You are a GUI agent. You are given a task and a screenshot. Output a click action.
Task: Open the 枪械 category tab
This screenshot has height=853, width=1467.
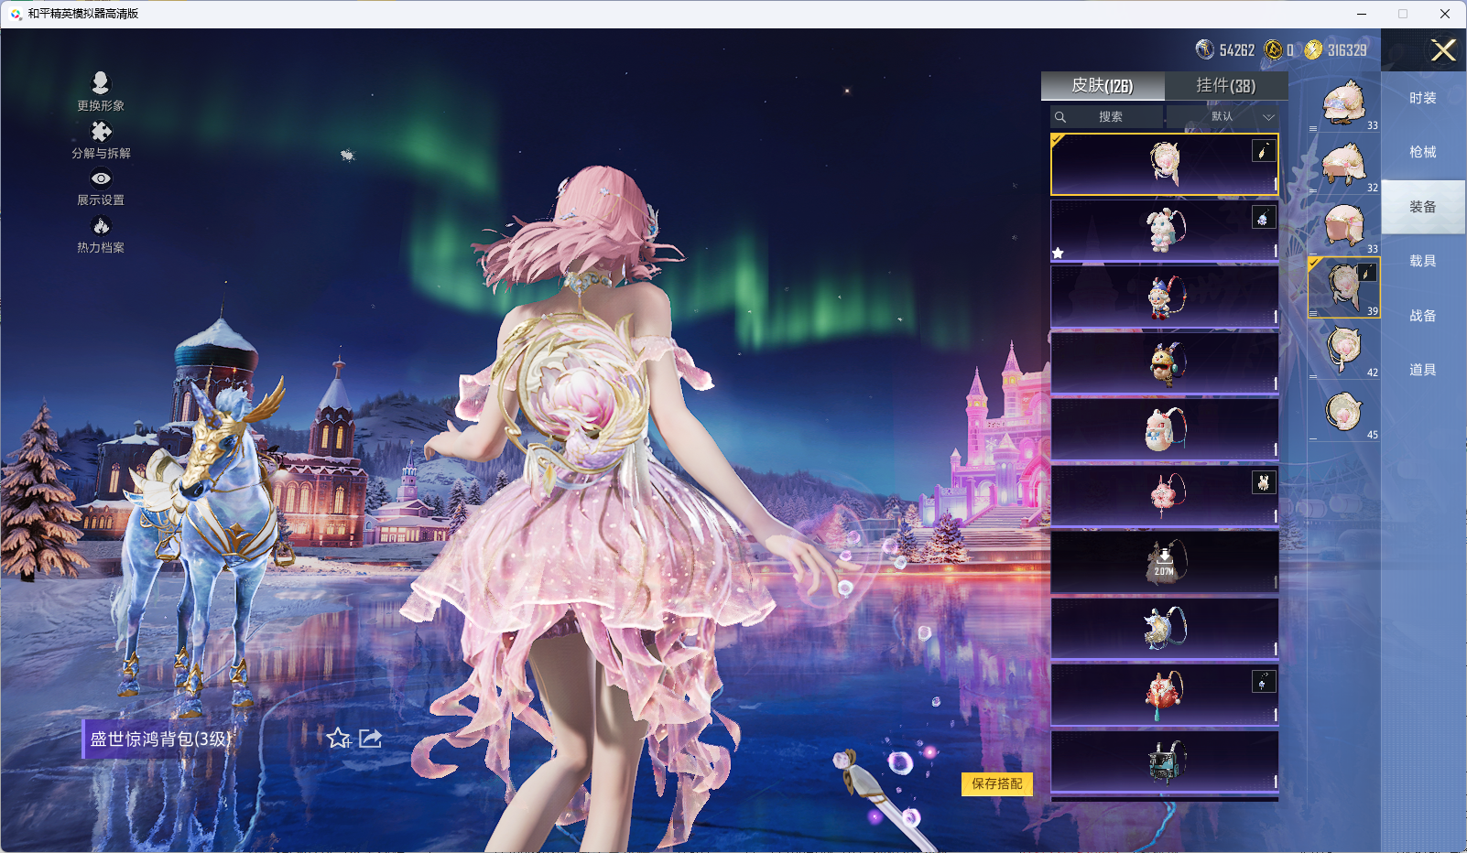pos(1422,152)
